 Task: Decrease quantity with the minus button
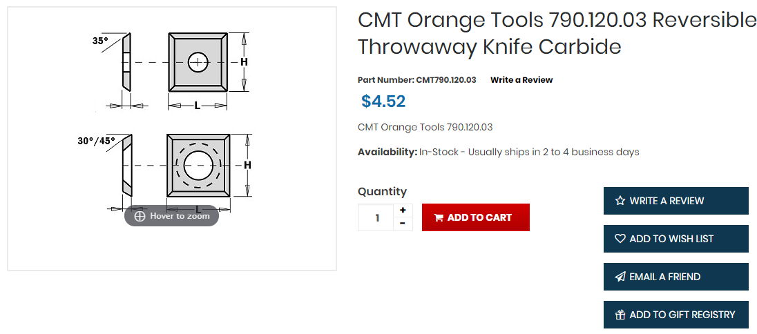pos(403,224)
